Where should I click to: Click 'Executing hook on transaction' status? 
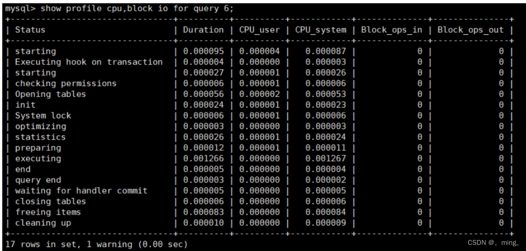click(89, 62)
